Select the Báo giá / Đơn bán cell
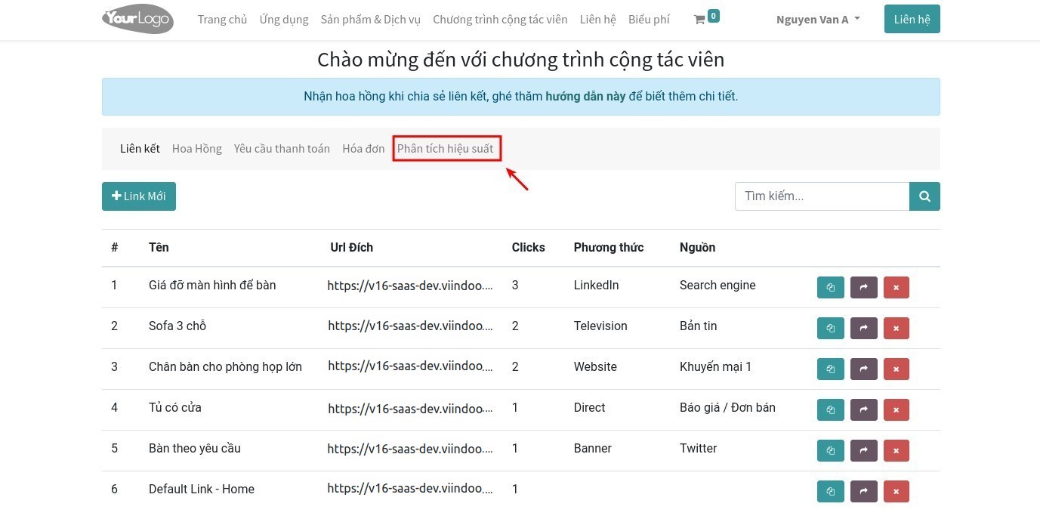 pos(727,407)
